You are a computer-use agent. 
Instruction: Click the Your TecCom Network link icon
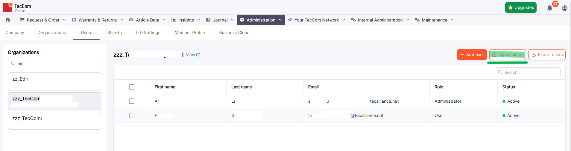pos(290,20)
